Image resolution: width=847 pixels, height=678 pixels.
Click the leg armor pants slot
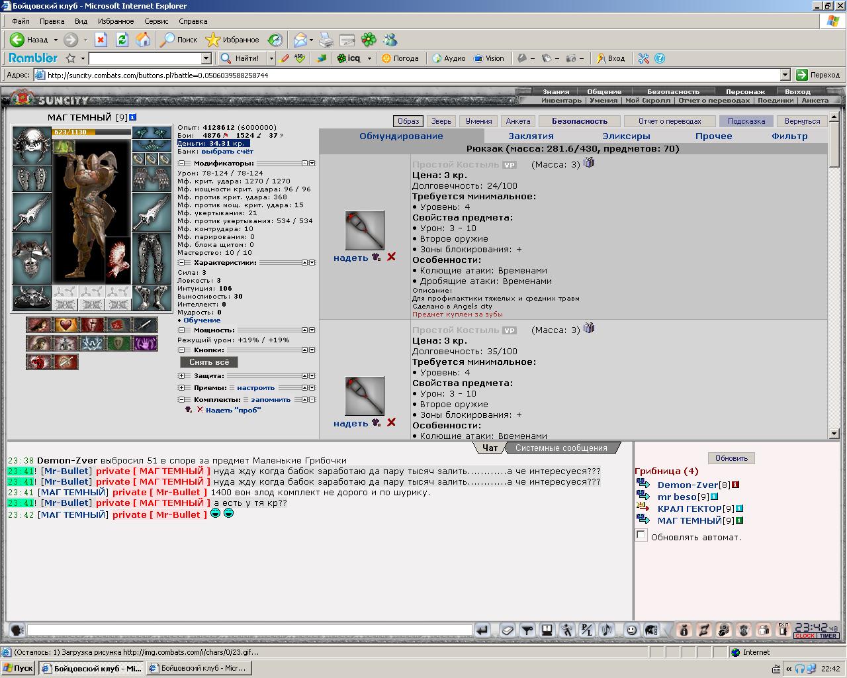(152, 259)
